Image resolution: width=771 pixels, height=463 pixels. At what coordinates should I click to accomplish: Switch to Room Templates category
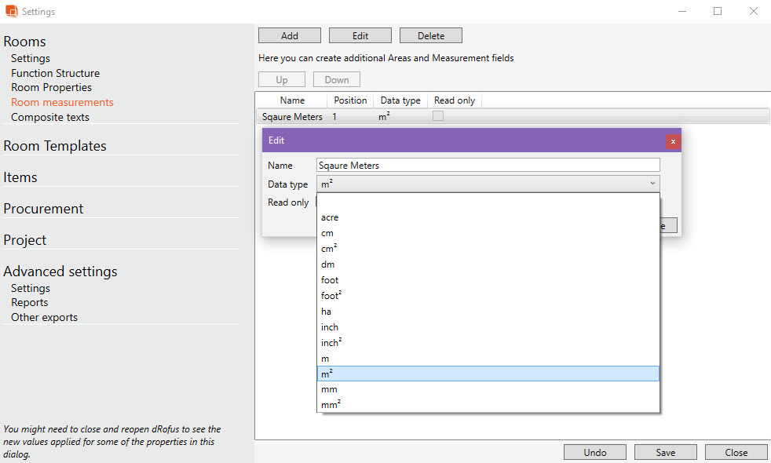point(55,146)
